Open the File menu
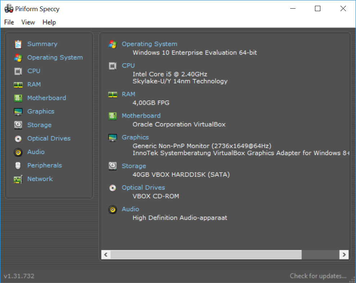This screenshot has width=356, height=283. pos(9,22)
